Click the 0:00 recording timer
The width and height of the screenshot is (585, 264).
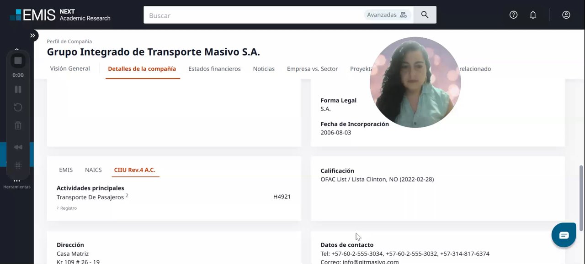tap(18, 75)
